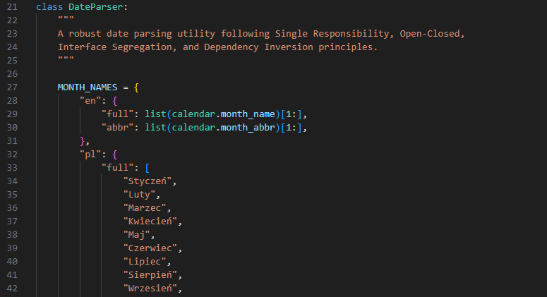Click the opening triple quotes on line 22
Image resolution: width=547 pixels, height=297 pixels.
pos(66,19)
